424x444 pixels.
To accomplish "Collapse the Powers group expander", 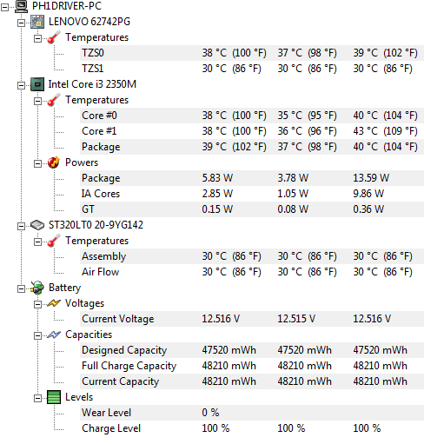I will coord(37,163).
